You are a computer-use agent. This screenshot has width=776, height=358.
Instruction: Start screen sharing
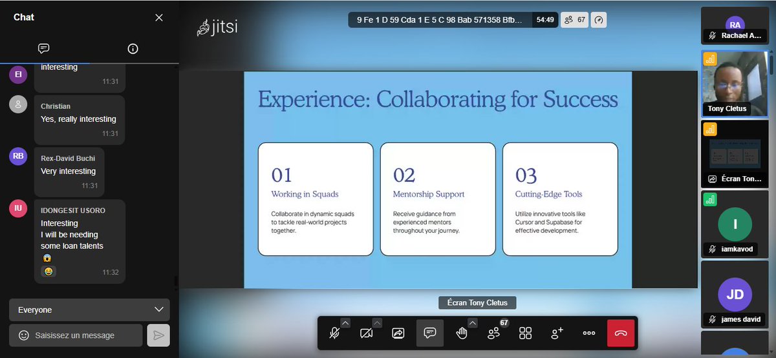[398, 333]
